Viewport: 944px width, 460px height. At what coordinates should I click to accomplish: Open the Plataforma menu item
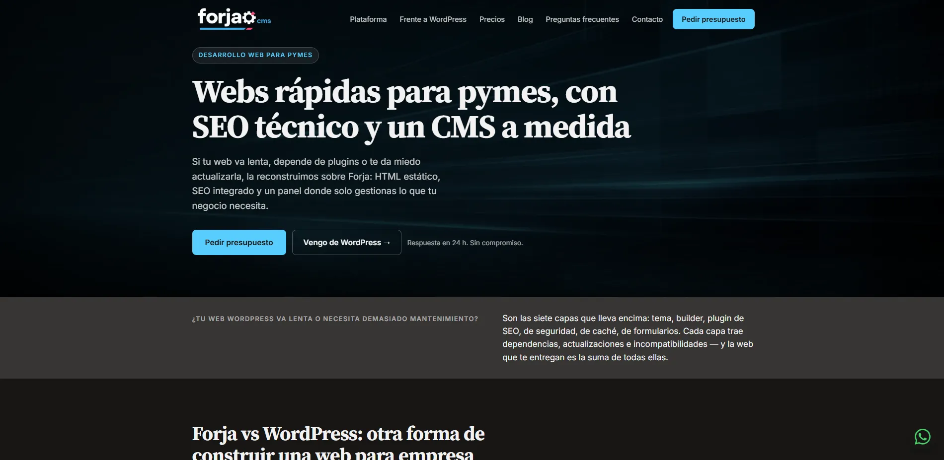point(368,19)
